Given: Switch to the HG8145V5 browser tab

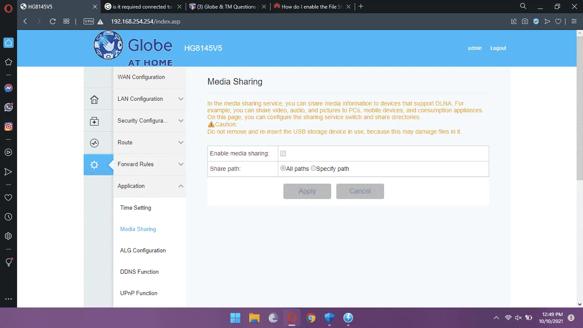Looking at the screenshot, I should (x=60, y=7).
